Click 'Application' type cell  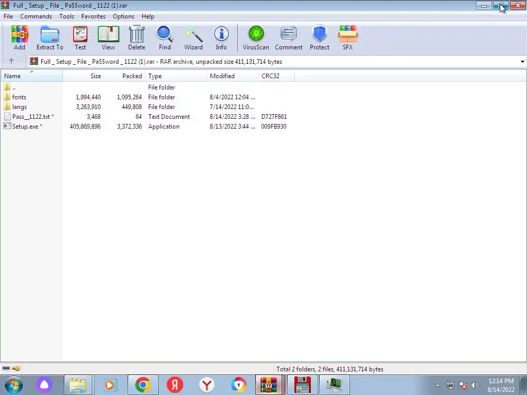pos(164,127)
